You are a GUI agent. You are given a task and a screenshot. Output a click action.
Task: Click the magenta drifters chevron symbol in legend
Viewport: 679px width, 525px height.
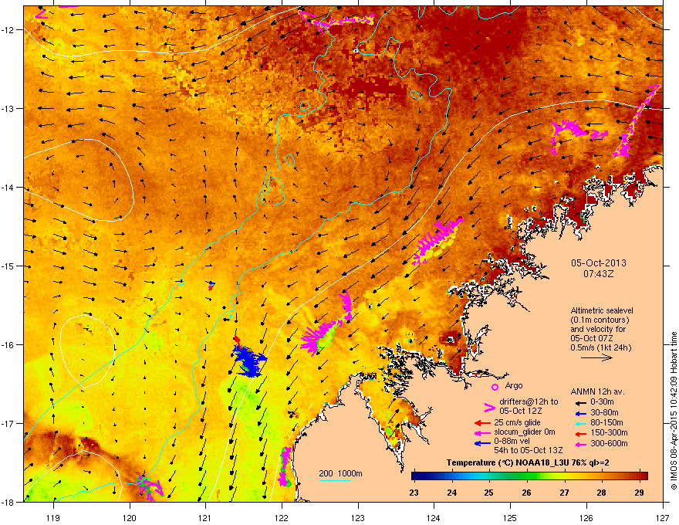pos(489,408)
